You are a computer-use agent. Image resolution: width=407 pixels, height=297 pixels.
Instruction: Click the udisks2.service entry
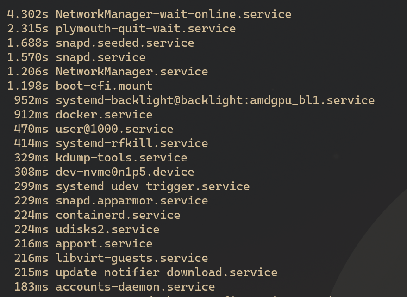107,229
